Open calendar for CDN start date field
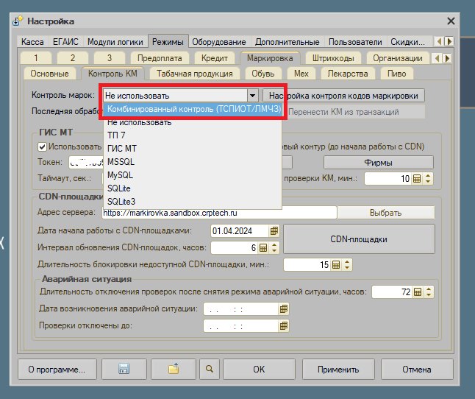Viewport: 475px width, 399px height. click(274, 231)
